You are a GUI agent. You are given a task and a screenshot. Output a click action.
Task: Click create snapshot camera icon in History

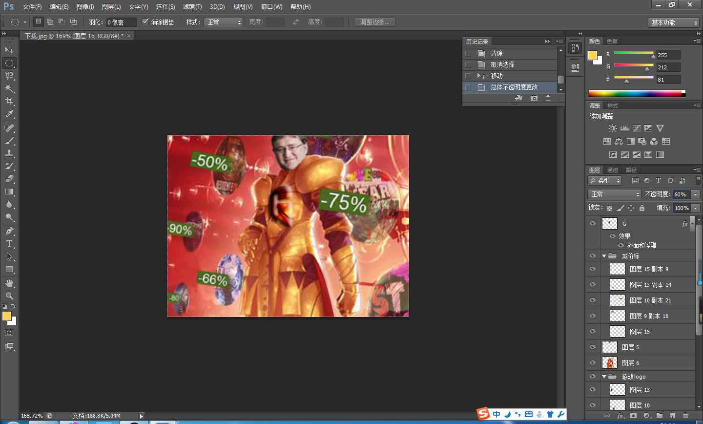pos(534,98)
